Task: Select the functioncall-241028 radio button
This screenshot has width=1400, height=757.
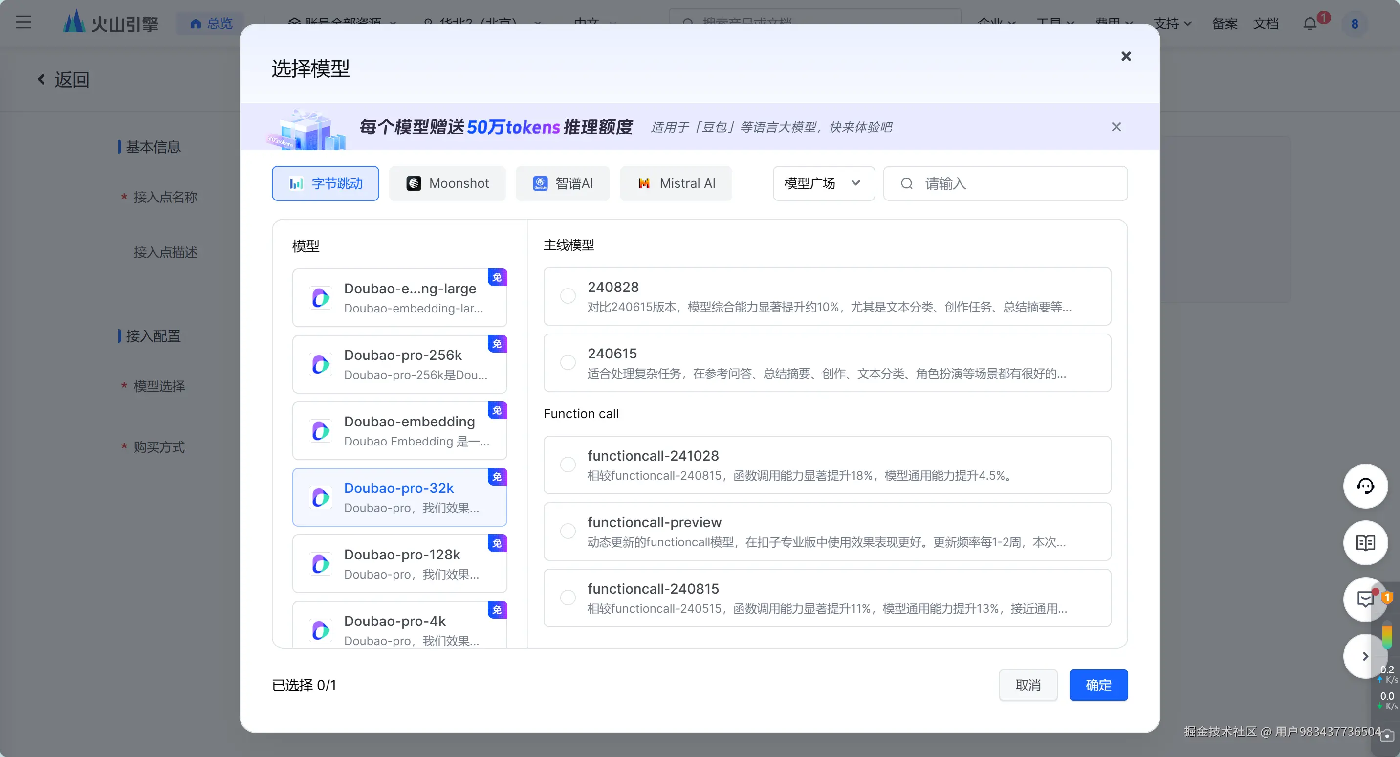Action: click(x=568, y=465)
